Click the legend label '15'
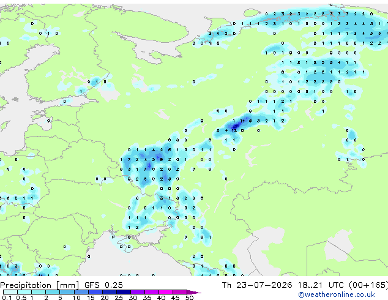Screen dimensions: 388x300 [x=91, y=298]
